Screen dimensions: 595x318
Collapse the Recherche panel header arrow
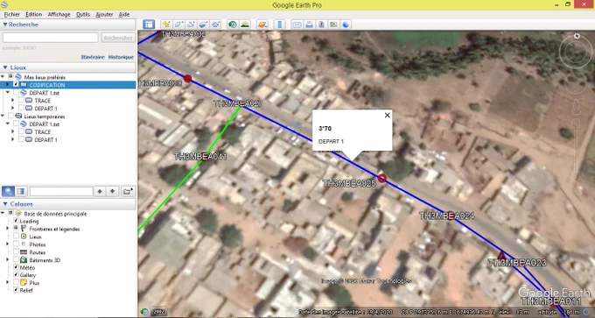5,25
